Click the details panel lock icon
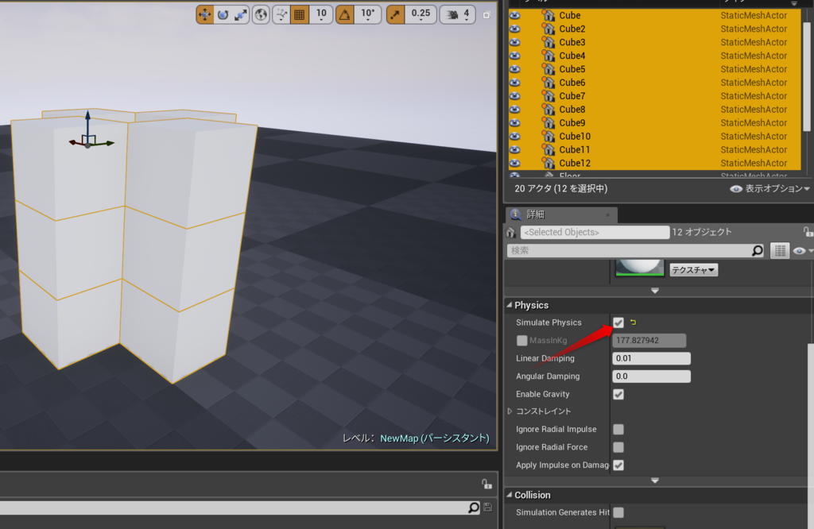This screenshot has height=529, width=814. pos(808,232)
